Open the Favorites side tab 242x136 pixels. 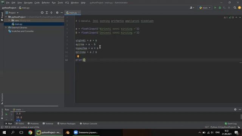pos(2,114)
